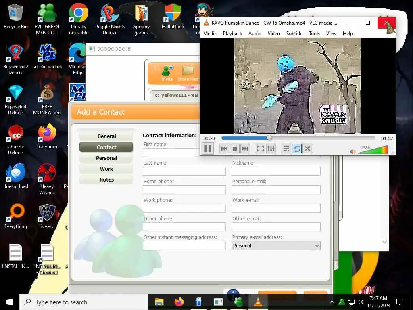Image resolution: width=413 pixels, height=310 pixels.
Task: Open the VLC Subtitle menu
Action: [x=294, y=34]
